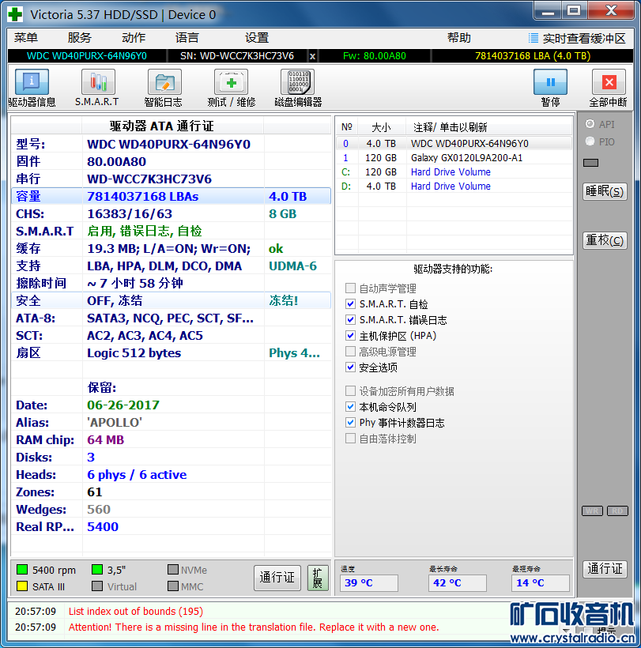Click the RD indicator
This screenshot has height=648, width=641.
pos(617,510)
